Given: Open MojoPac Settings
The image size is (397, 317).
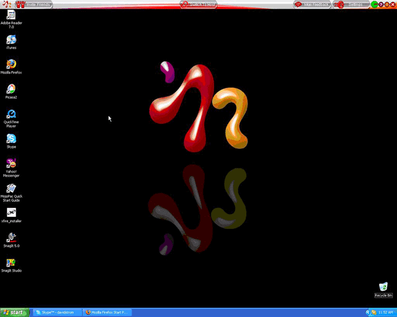Looking at the screenshot, I should pos(351,4).
